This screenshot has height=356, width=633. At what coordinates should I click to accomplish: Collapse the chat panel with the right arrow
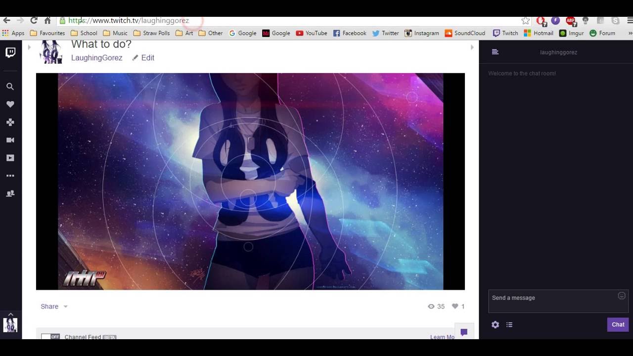[472, 47]
